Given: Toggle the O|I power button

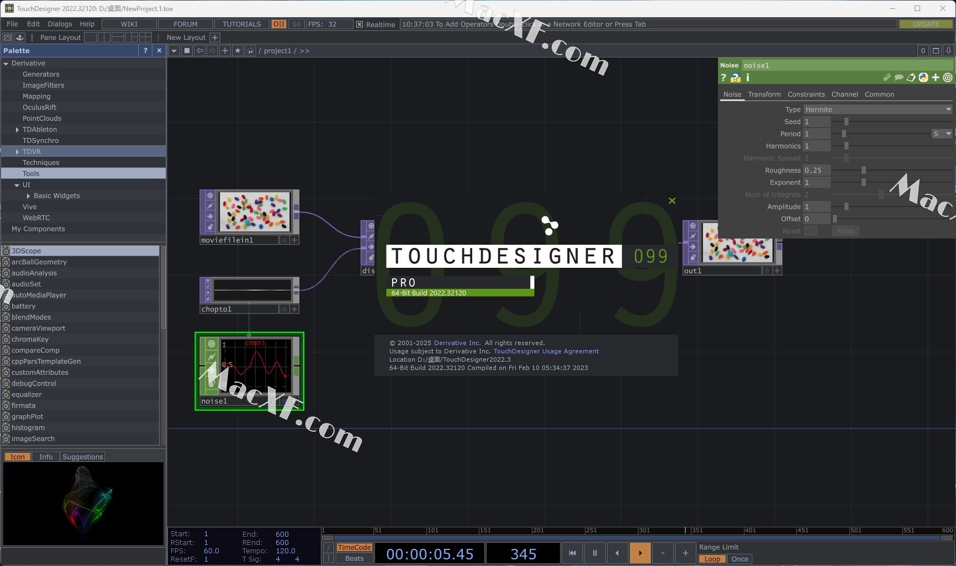Looking at the screenshot, I should (279, 24).
